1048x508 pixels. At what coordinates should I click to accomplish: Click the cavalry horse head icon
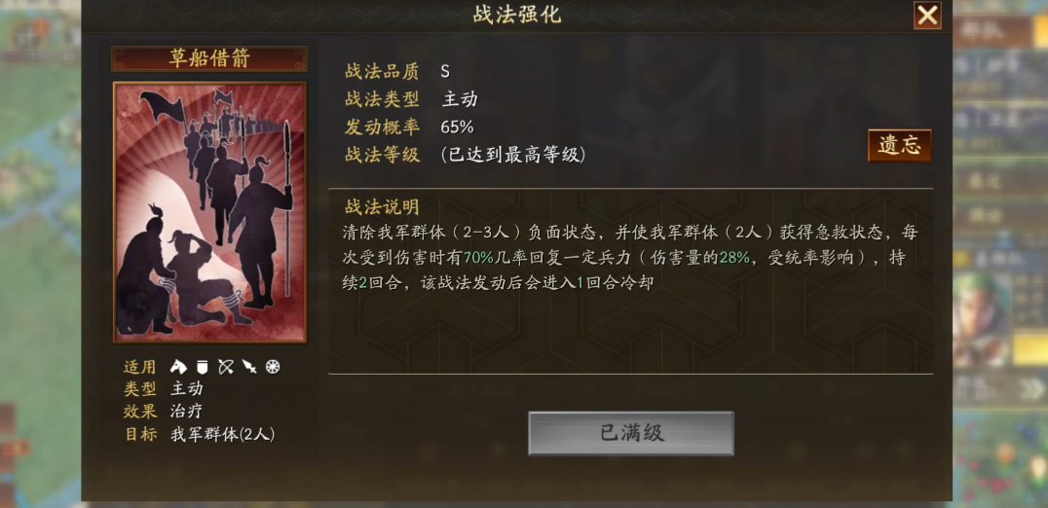pos(178,367)
